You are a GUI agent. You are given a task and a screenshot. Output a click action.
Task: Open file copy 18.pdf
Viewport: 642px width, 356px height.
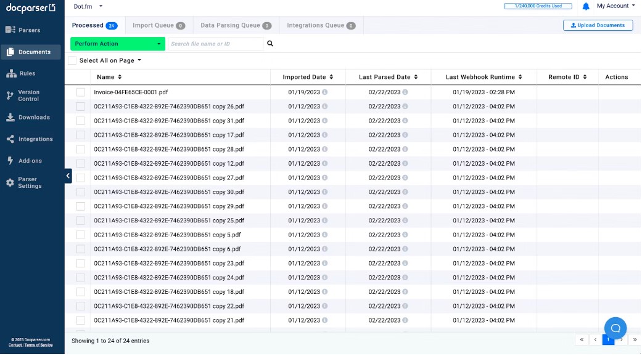pyautogui.click(x=169, y=292)
